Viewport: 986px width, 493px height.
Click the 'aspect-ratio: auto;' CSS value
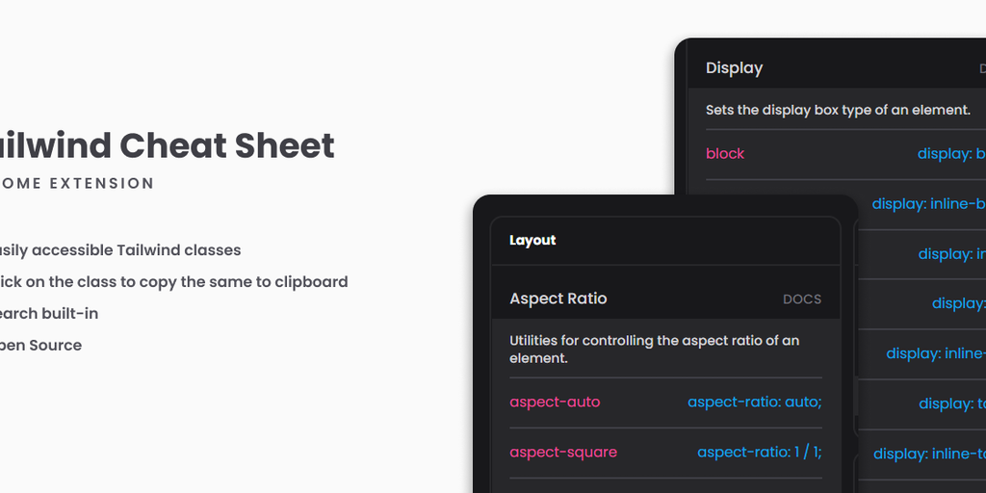tap(754, 402)
